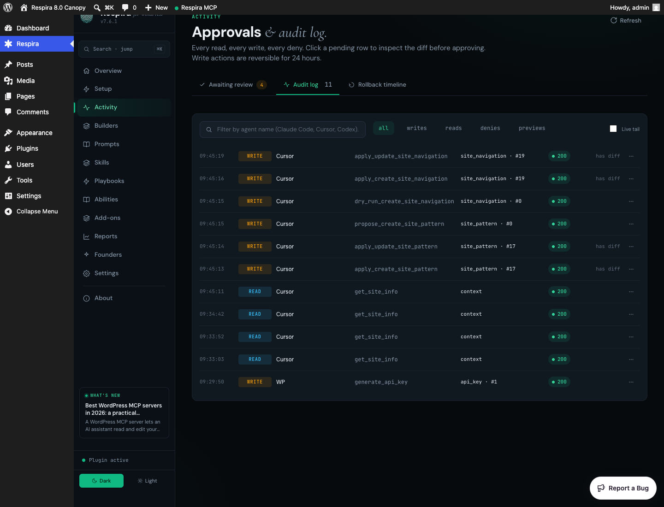Viewport: 664px width, 507px height.
Task: Click the Search · jump box
Action: (124, 49)
